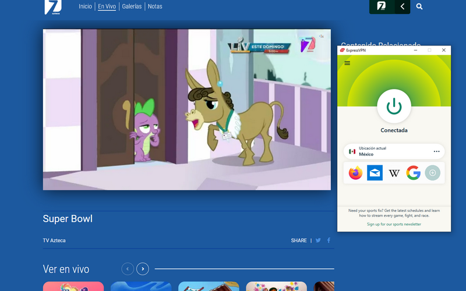This screenshot has height=291, width=466.
Task: Minimize the ExpressVPN window
Action: tap(415, 50)
